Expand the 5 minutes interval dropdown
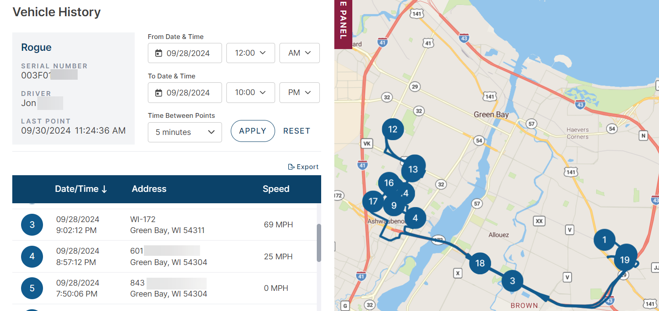Image resolution: width=659 pixels, height=311 pixels. pyautogui.click(x=185, y=132)
